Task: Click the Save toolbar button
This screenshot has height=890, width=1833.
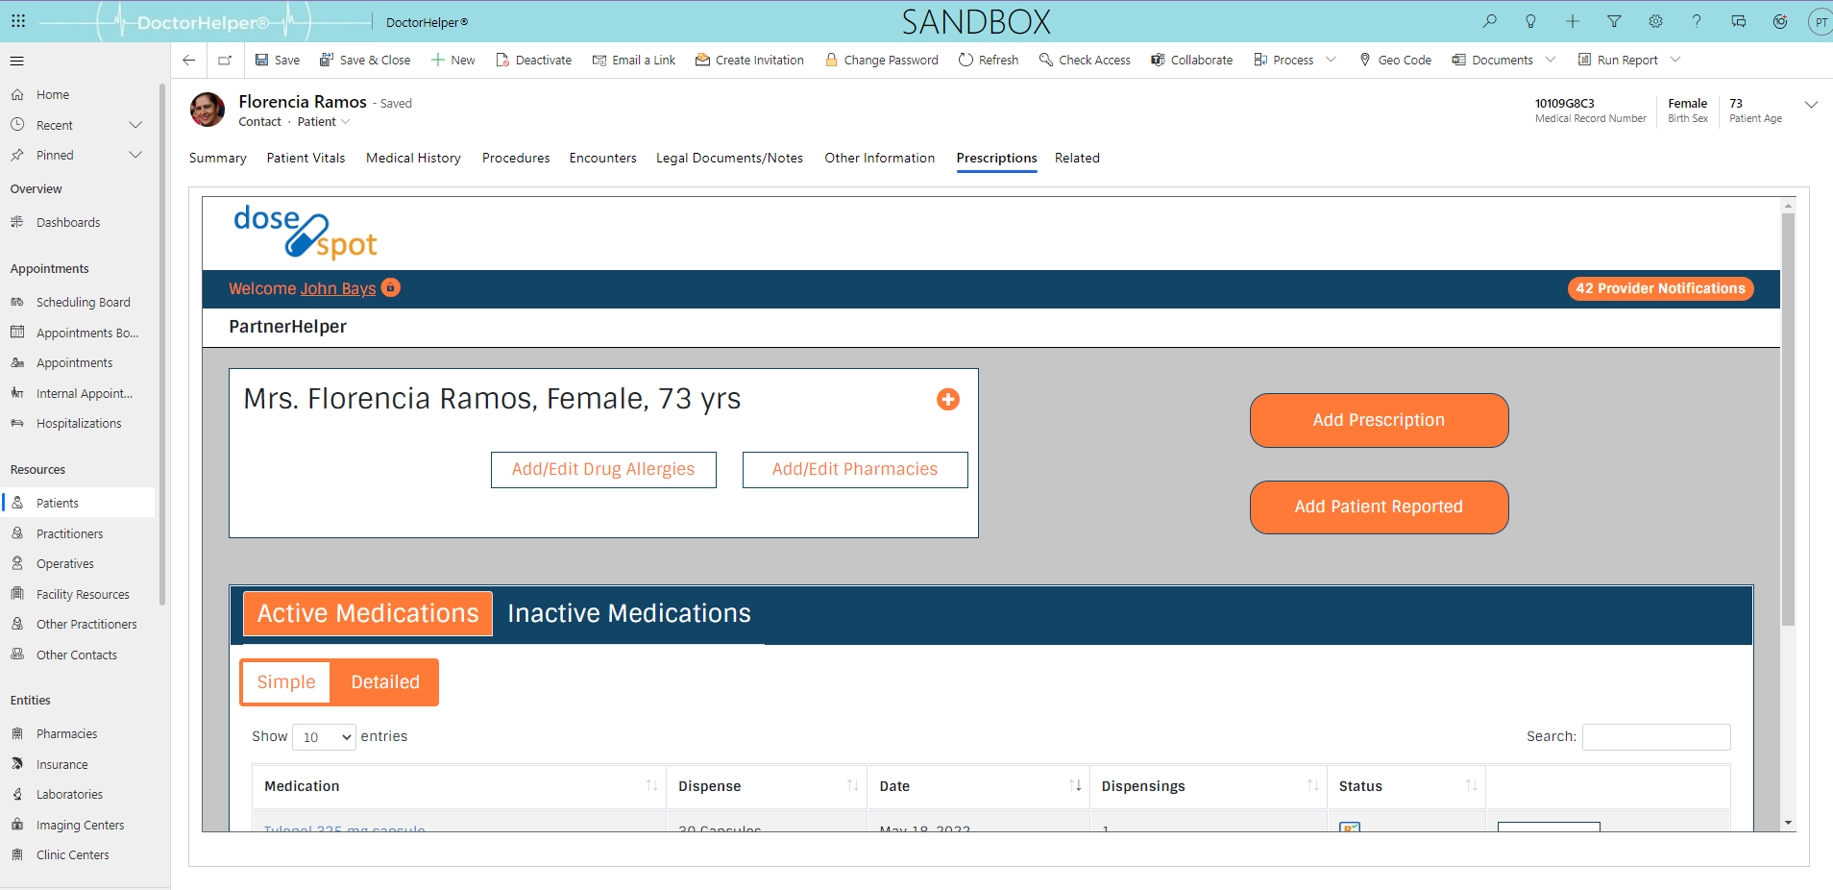Action: 277,60
